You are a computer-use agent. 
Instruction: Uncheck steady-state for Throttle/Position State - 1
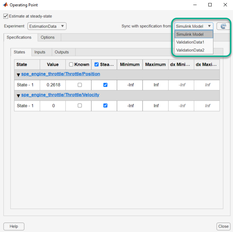coord(105,85)
